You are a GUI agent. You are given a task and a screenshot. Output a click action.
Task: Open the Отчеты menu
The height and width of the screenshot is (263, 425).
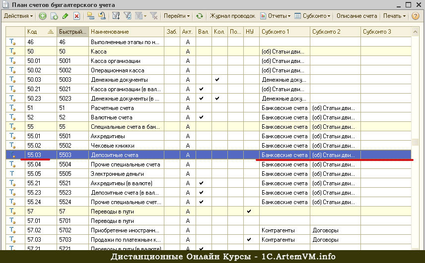pyautogui.click(x=276, y=16)
